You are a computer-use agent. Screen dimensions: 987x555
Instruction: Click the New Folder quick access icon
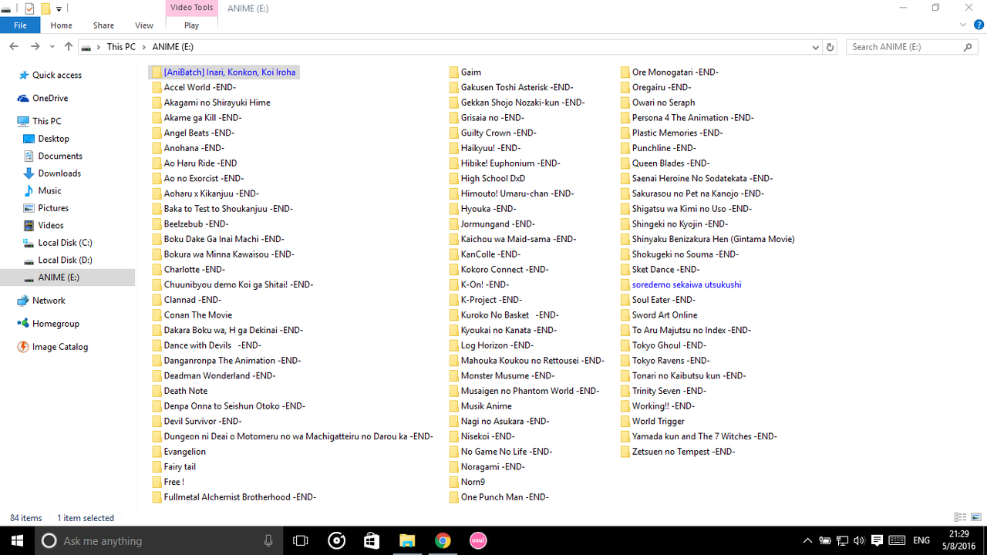45,8
